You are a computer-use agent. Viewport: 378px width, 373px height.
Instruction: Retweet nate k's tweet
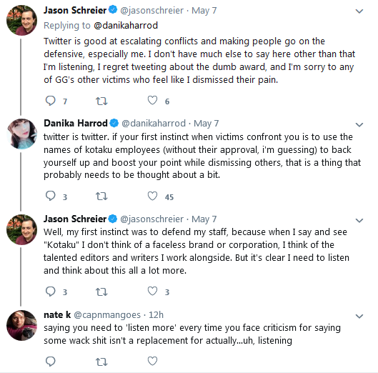click(x=101, y=362)
